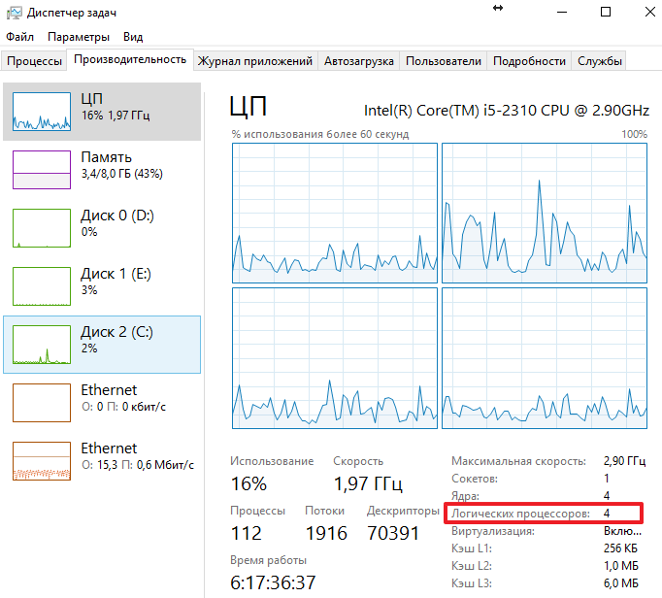Select the second Ethernet adapter with 15,3 Мбит/с
Viewport: 662px width, 598px height.
[x=42, y=460]
